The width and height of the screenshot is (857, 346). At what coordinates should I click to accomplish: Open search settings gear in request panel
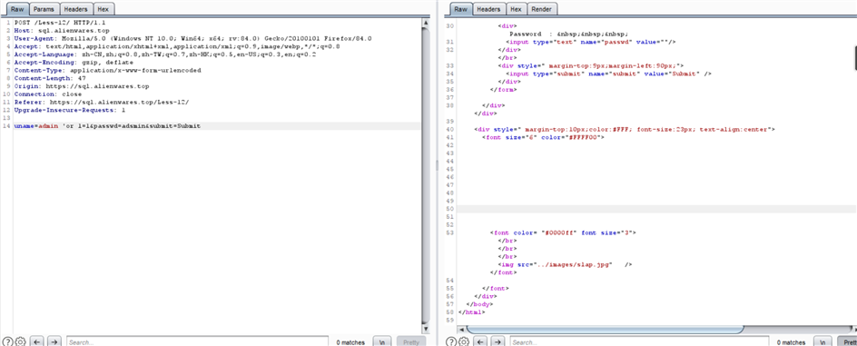coord(20,341)
